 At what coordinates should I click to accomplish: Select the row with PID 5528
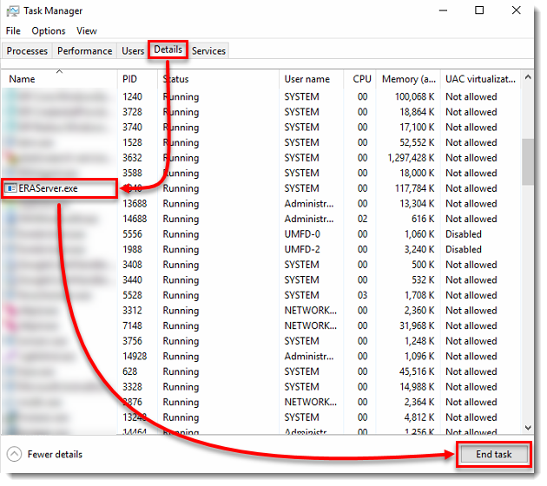260,295
